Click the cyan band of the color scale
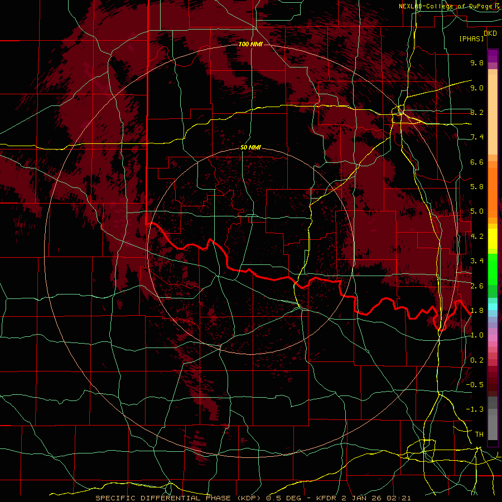 coord(493,307)
